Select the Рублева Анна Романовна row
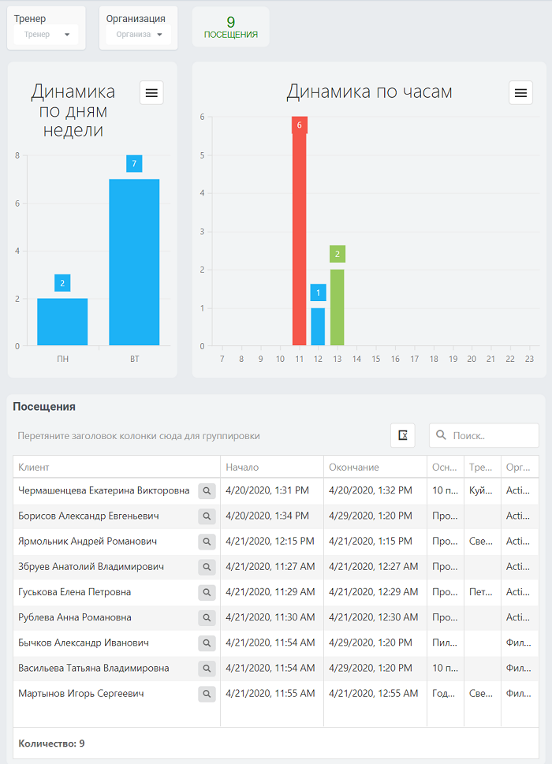Screen dimensions: 552x764 click(276, 617)
